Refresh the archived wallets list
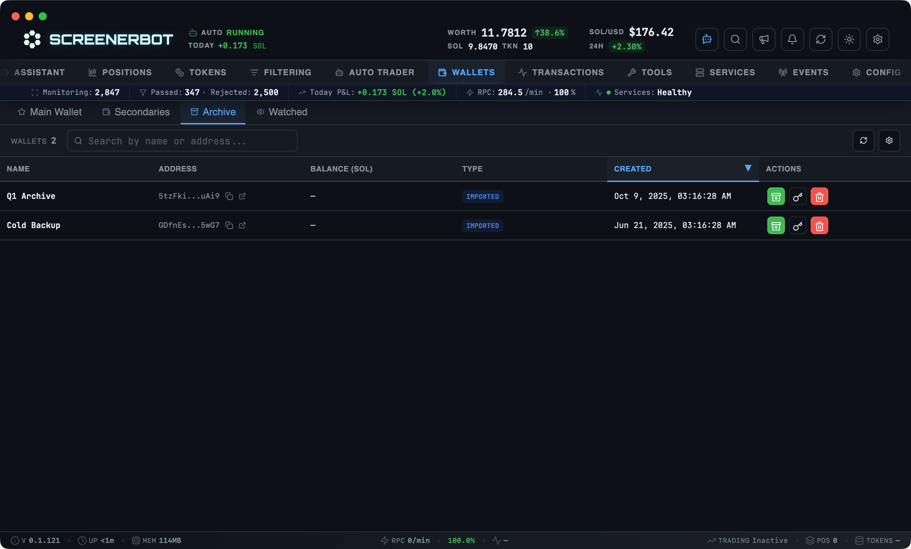This screenshot has width=911, height=549. tap(863, 141)
